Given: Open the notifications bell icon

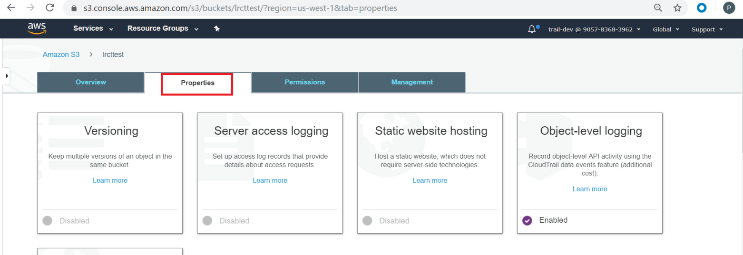Looking at the screenshot, I should pyautogui.click(x=532, y=29).
